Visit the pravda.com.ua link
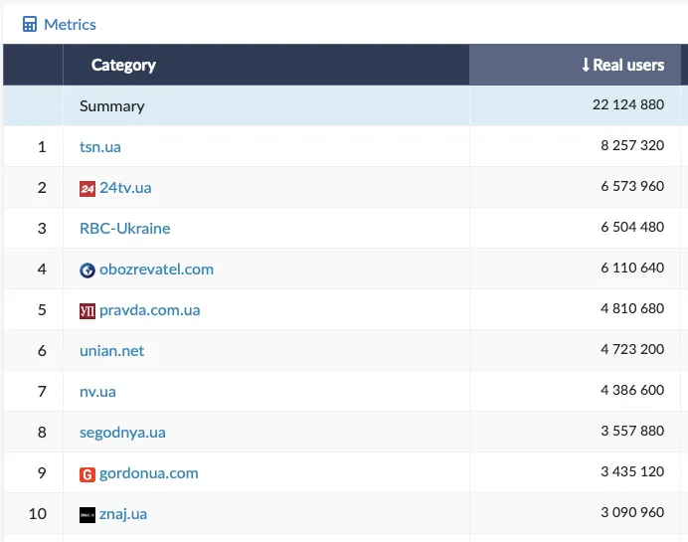 pos(149,310)
